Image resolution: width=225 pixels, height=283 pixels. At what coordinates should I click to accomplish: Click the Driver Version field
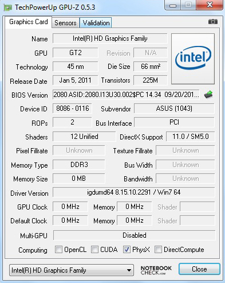[x=134, y=192]
